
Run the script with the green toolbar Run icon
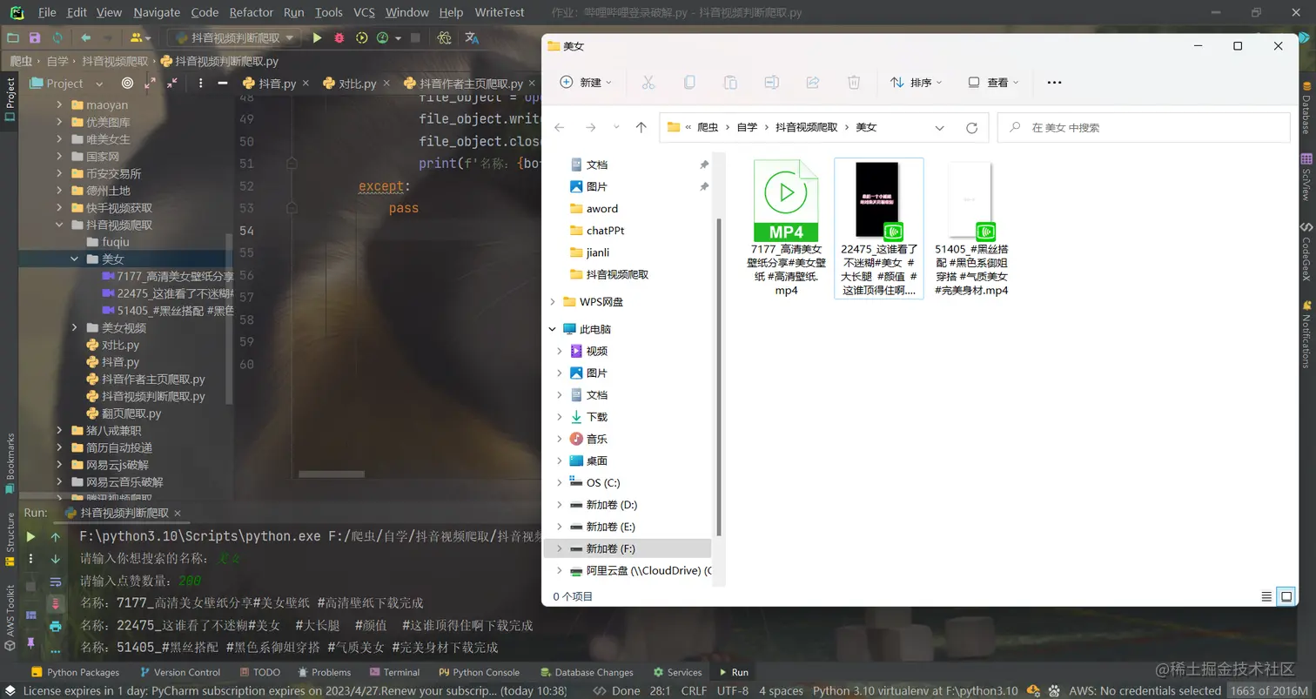tap(318, 38)
